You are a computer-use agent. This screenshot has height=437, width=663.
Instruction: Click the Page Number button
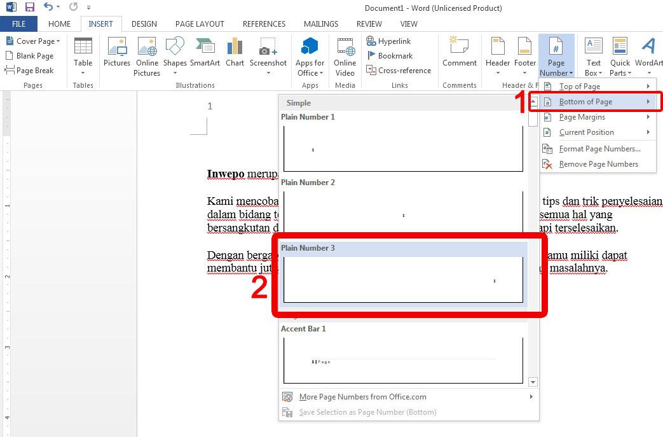[x=556, y=57]
